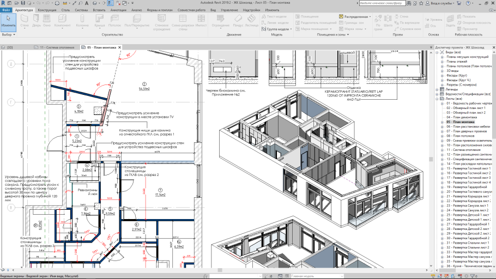
Task: Select the Изменить (Modify) tool
Action: (8, 21)
